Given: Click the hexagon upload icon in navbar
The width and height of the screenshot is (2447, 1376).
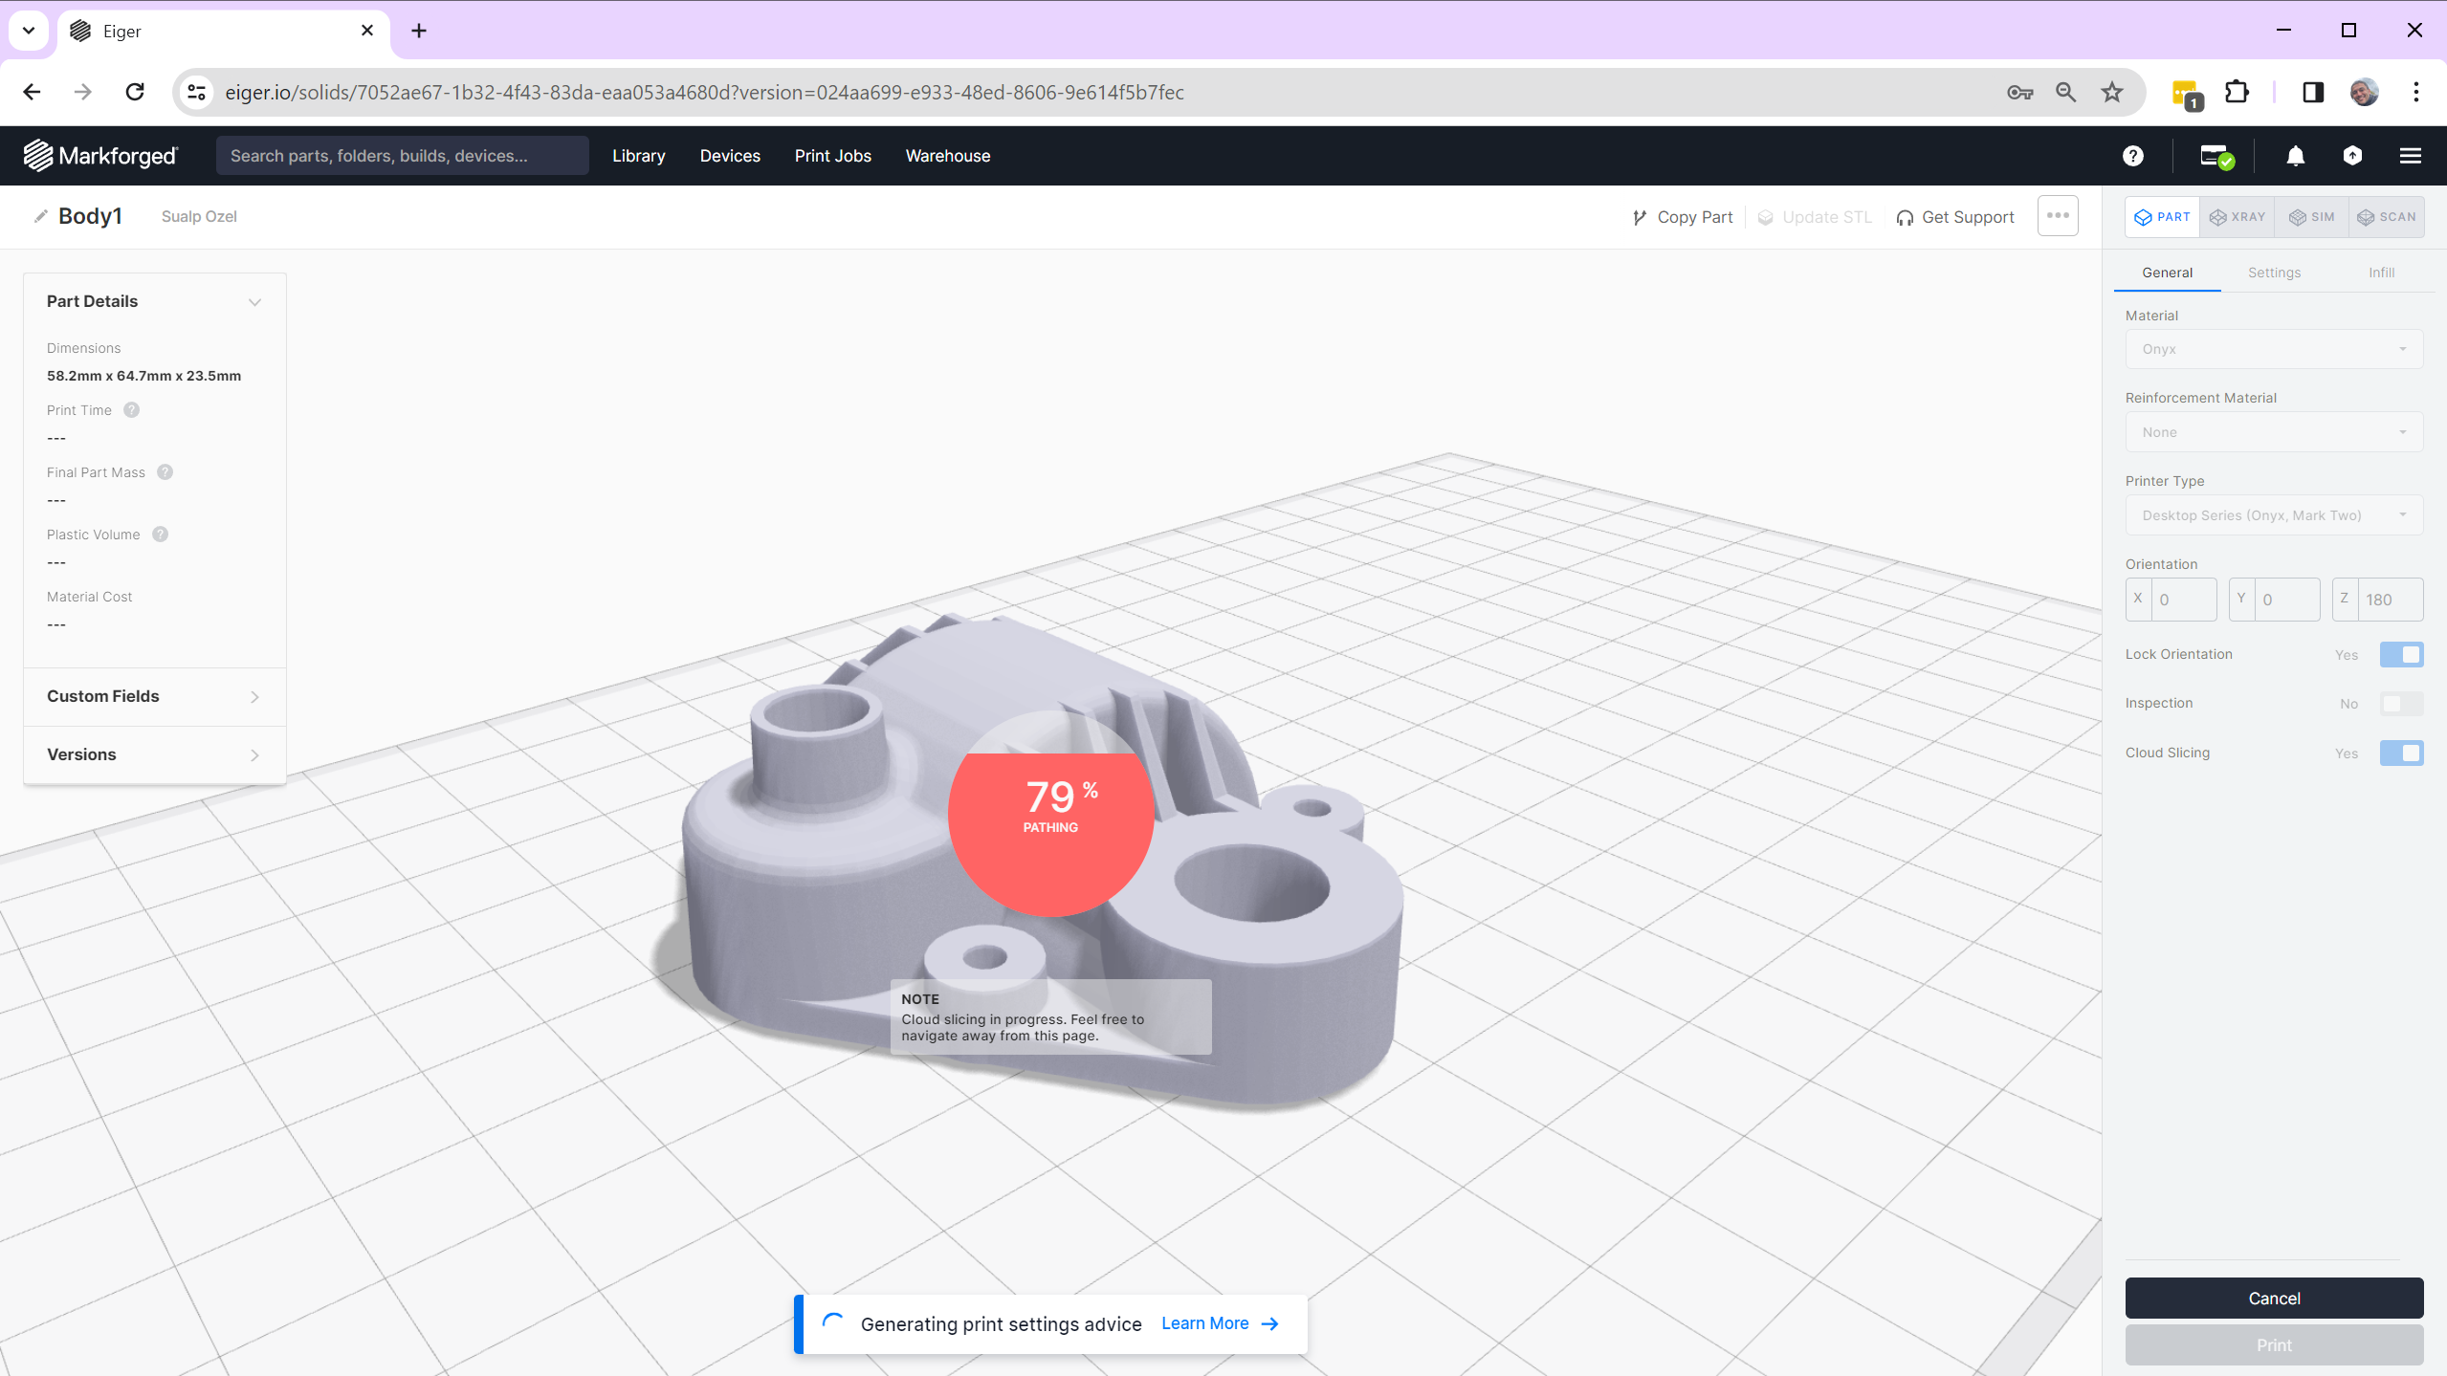Looking at the screenshot, I should pyautogui.click(x=2352, y=156).
